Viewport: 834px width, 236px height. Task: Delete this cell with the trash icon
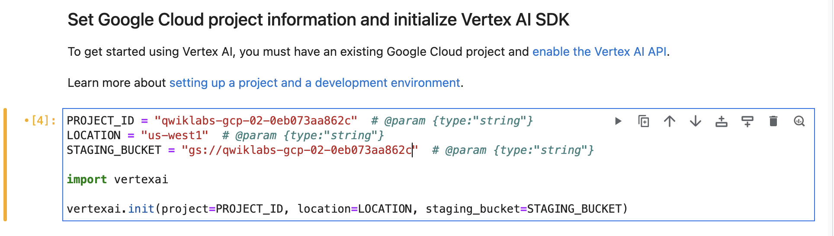click(x=773, y=121)
